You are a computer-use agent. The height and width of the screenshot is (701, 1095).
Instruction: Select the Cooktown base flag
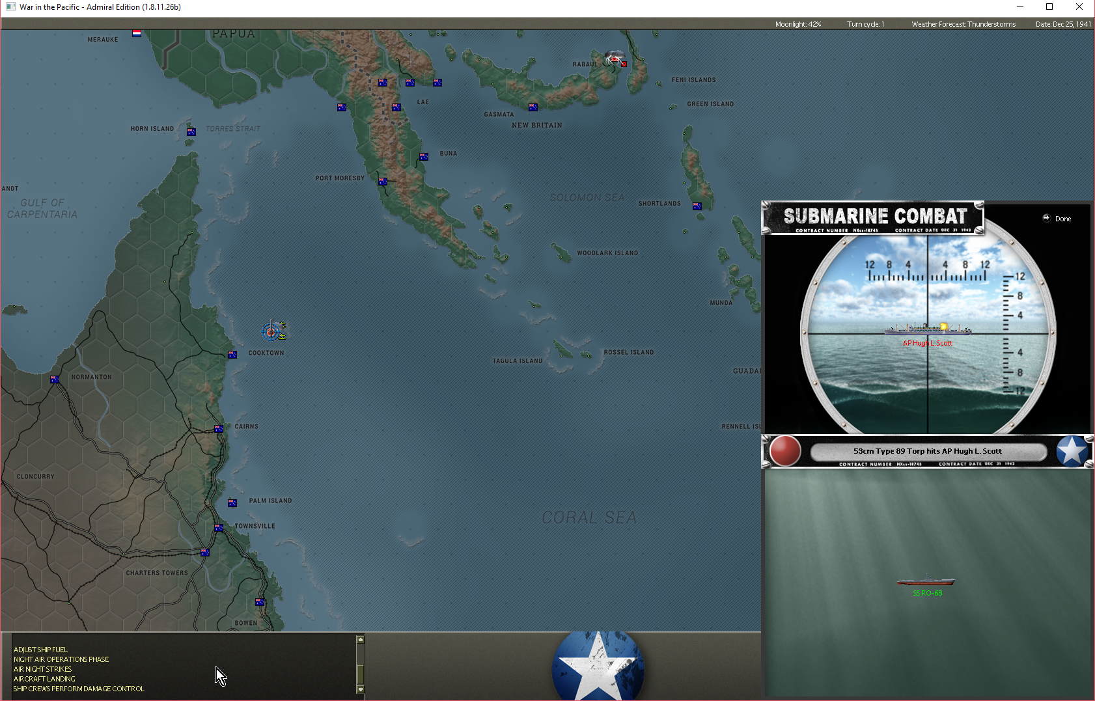point(232,355)
